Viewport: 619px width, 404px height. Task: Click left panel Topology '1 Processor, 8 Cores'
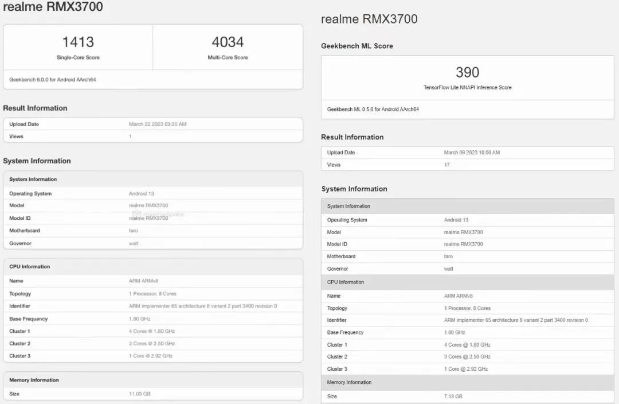pos(152,294)
